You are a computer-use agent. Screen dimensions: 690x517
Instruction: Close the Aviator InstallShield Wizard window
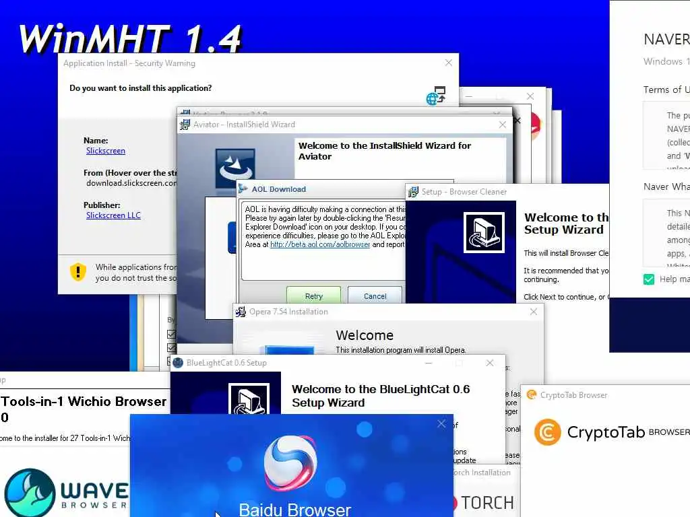pyautogui.click(x=503, y=125)
